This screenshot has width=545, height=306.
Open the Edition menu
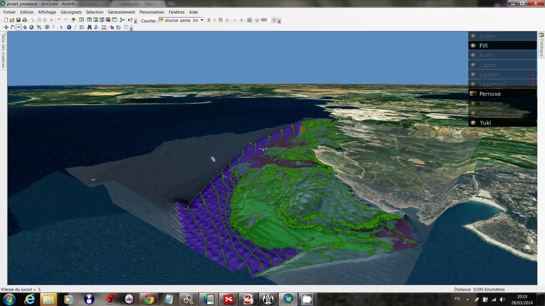pos(27,12)
